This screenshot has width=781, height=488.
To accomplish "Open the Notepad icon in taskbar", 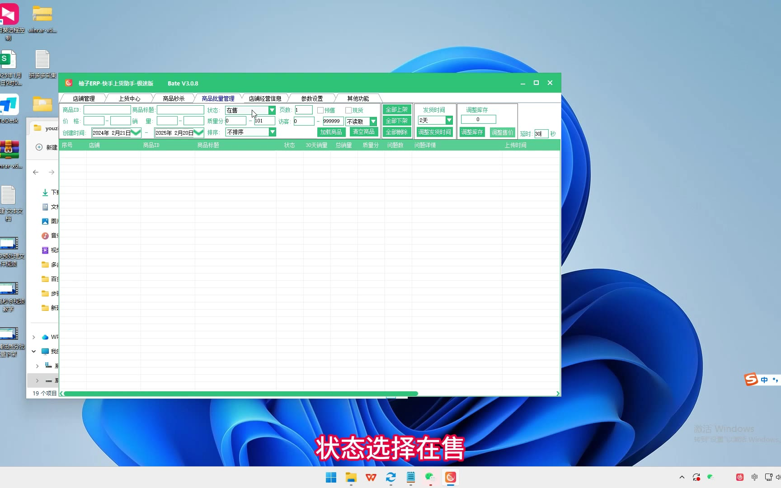I will pyautogui.click(x=410, y=477).
